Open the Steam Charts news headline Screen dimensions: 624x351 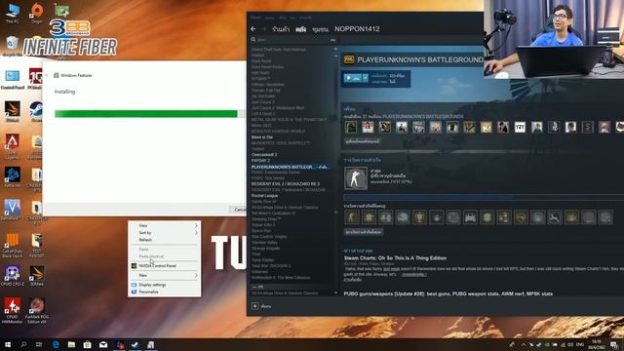point(395,258)
